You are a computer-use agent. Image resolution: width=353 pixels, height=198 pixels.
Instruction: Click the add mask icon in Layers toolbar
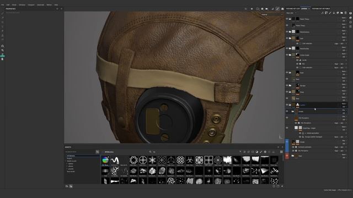pyautogui.click(x=326, y=13)
